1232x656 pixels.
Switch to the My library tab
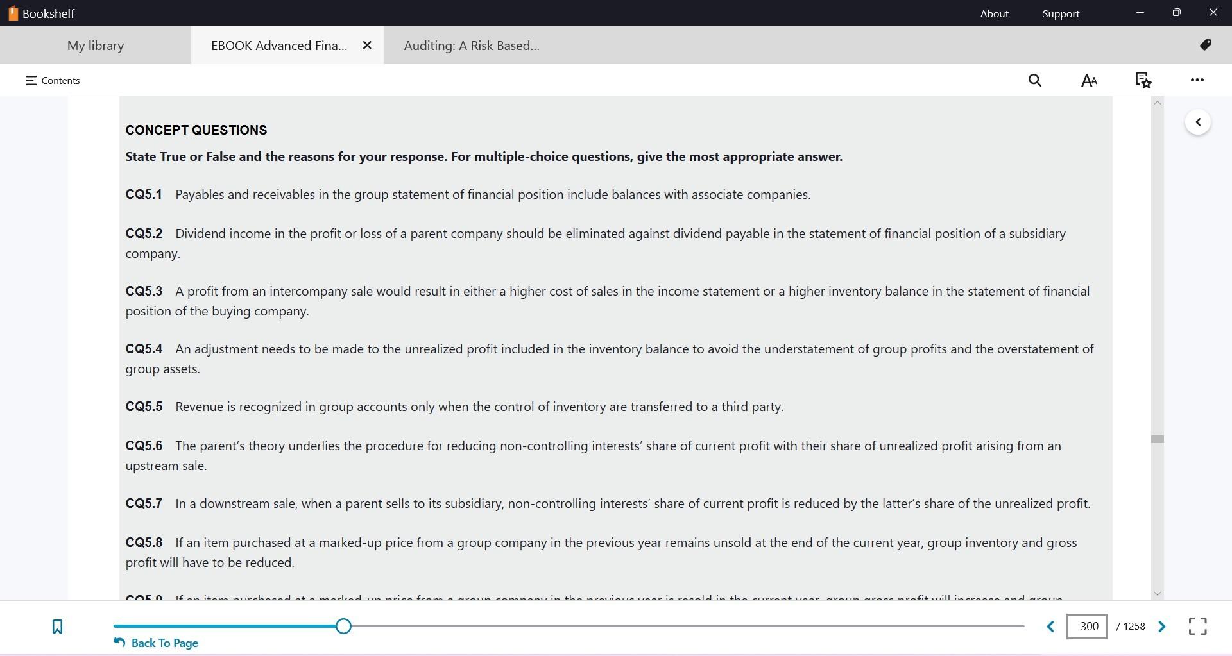(x=95, y=45)
